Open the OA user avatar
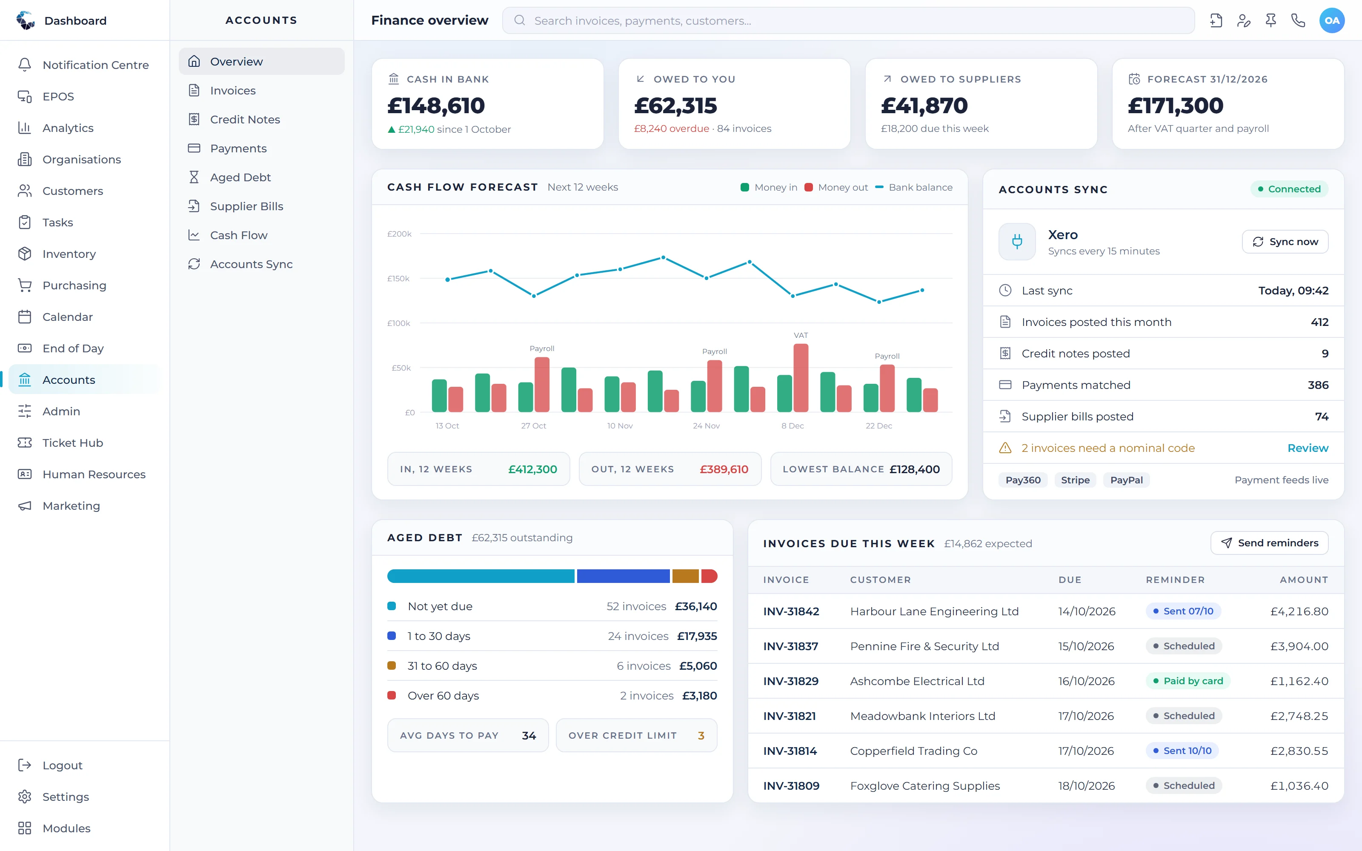This screenshot has height=851, width=1362. click(x=1332, y=21)
